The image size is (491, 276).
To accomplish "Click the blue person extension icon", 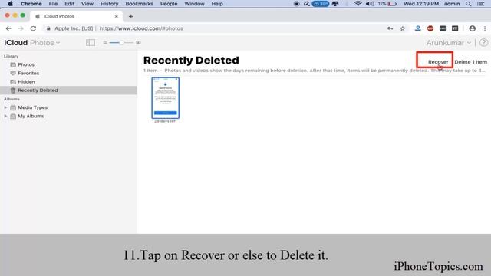I will (x=417, y=28).
